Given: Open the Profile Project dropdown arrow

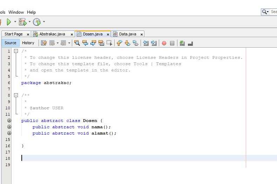Looking at the screenshot, I should (x=44, y=22).
